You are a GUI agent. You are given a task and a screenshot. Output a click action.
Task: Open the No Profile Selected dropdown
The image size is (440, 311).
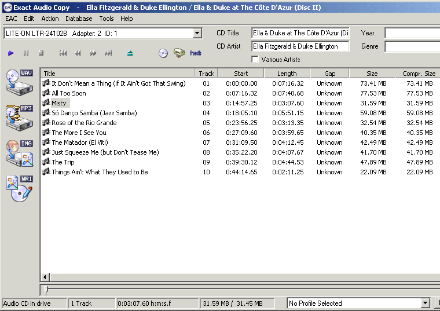(426, 303)
